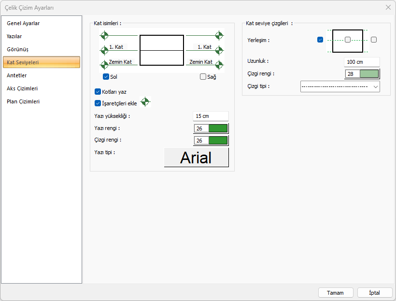396x301 pixels.
Task: Open the Çizgi tipi dropdown
Action: click(x=340, y=86)
